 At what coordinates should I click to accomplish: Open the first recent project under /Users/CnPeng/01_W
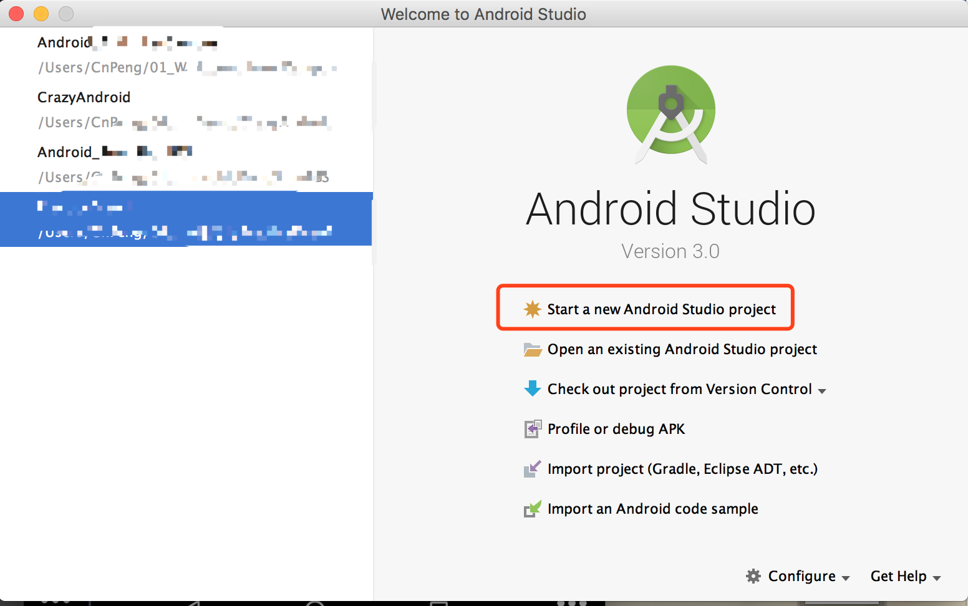click(186, 55)
